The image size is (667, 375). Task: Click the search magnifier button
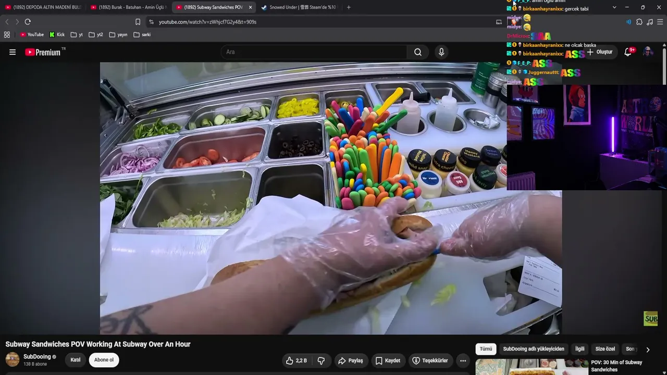pos(418,52)
